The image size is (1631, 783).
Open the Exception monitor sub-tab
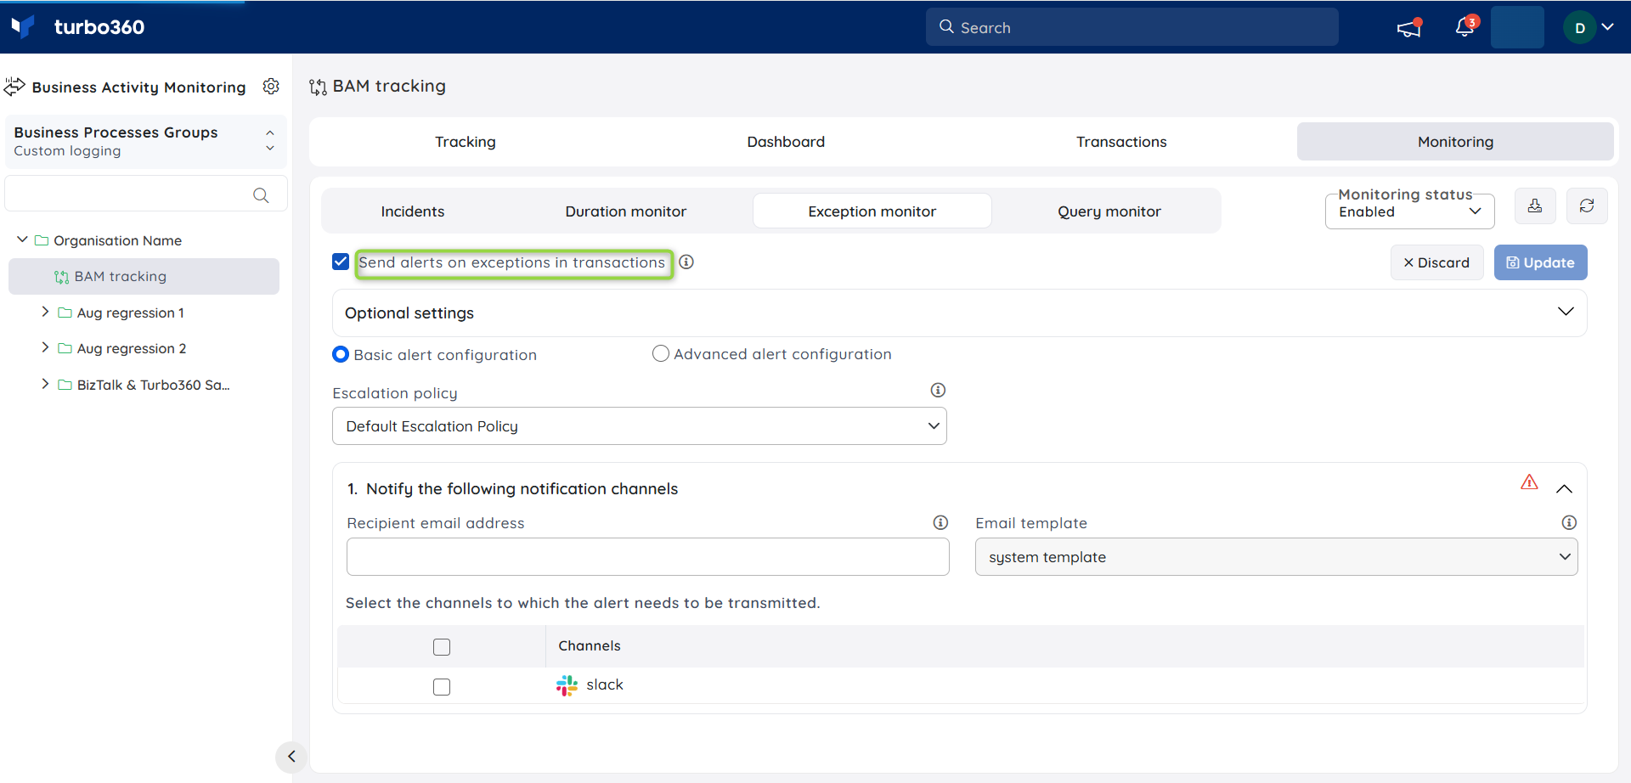[x=872, y=211]
